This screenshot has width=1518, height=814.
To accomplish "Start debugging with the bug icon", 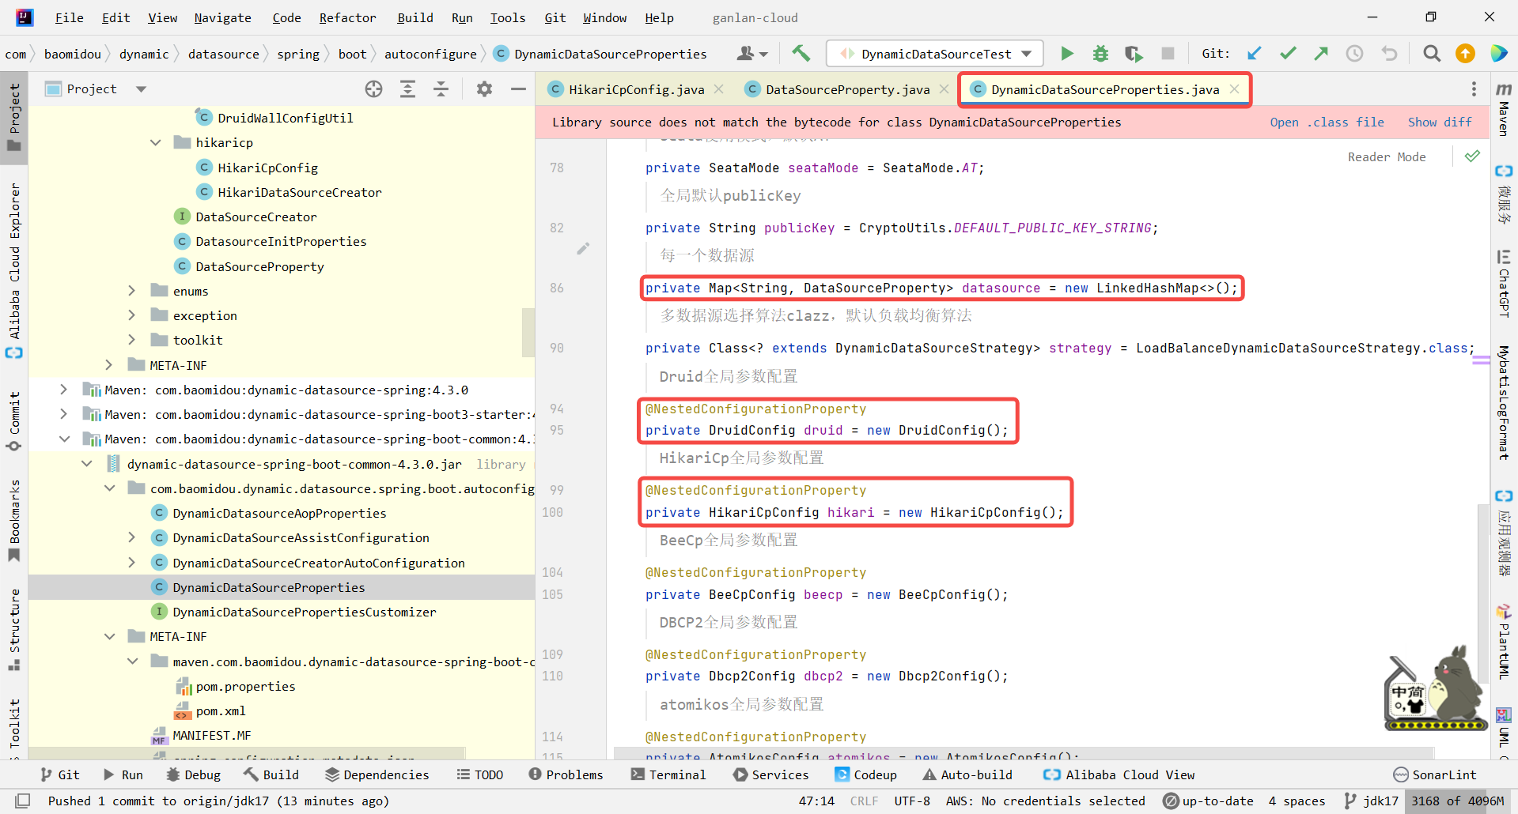I will [1100, 53].
